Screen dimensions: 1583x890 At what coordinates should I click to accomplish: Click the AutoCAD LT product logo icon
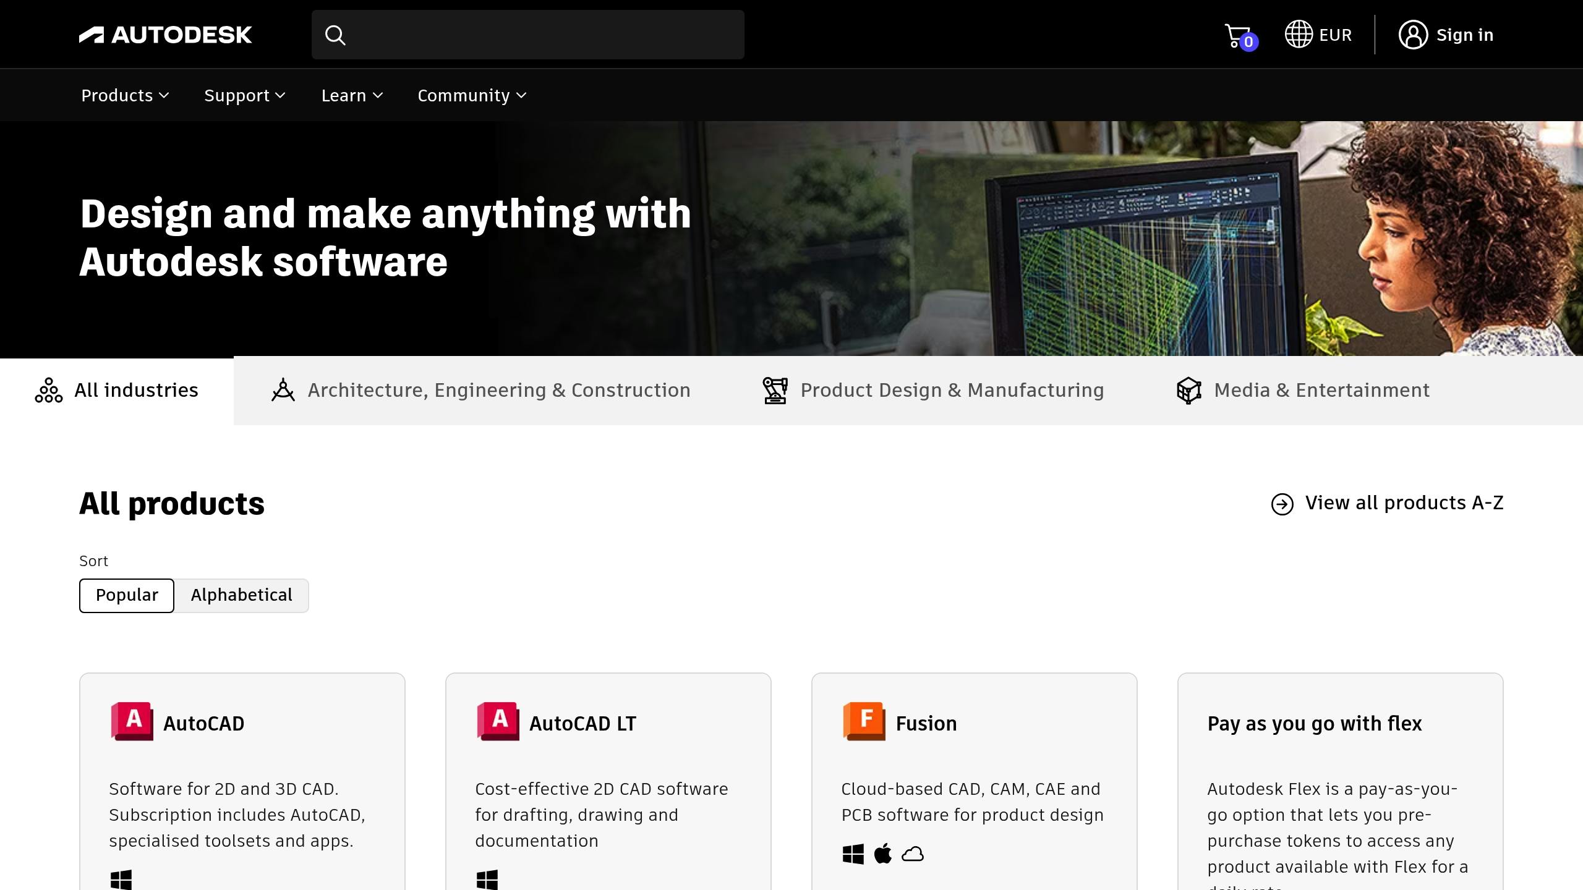coord(498,721)
